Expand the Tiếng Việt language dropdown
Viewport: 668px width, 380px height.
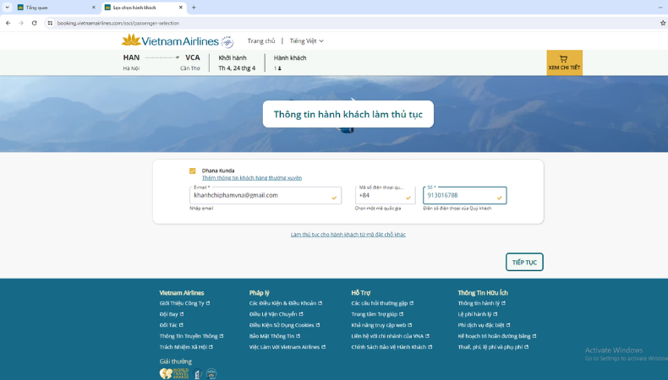[306, 41]
